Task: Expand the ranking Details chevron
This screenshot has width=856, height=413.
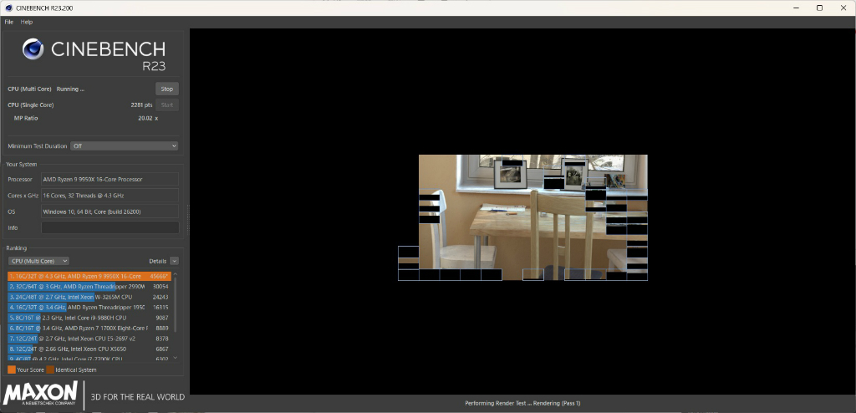Action: click(x=174, y=261)
